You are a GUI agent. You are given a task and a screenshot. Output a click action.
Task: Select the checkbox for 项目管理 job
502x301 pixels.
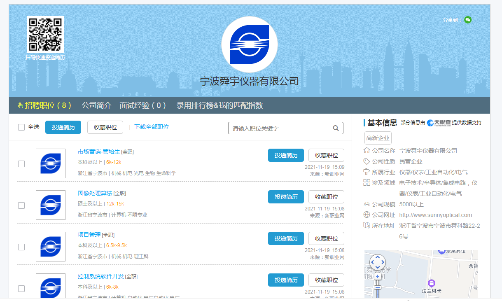21,247
